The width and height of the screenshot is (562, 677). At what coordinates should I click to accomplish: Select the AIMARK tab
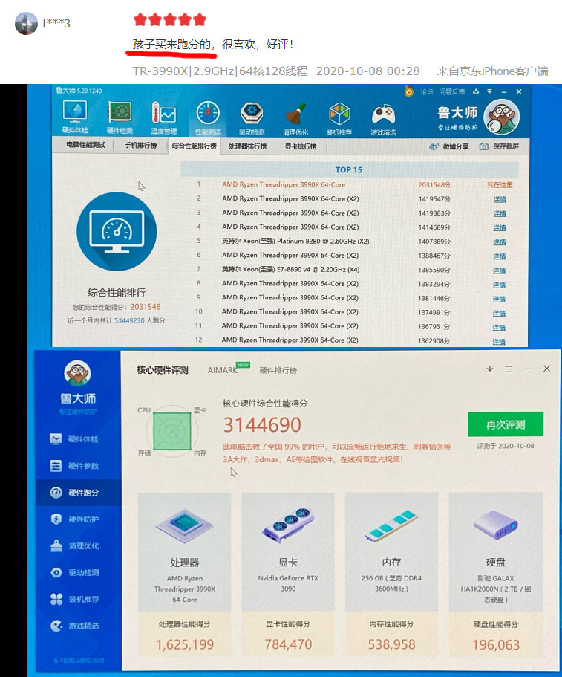pyautogui.click(x=223, y=370)
